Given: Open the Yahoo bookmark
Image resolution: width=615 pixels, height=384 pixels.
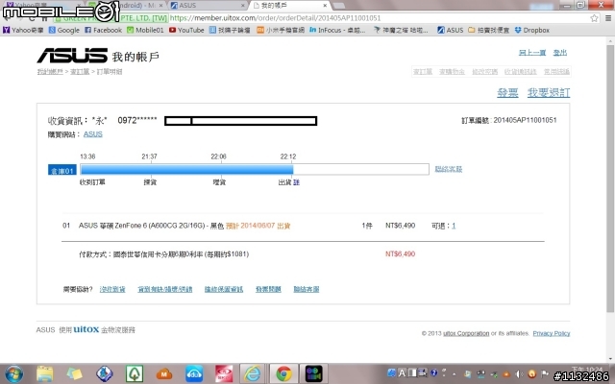Looking at the screenshot, I should [x=23, y=30].
